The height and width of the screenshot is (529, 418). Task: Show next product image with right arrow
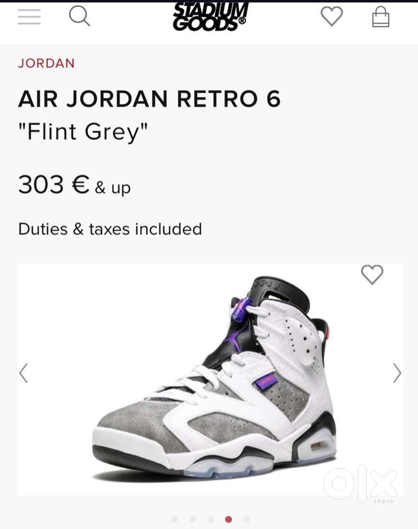pos(397,373)
